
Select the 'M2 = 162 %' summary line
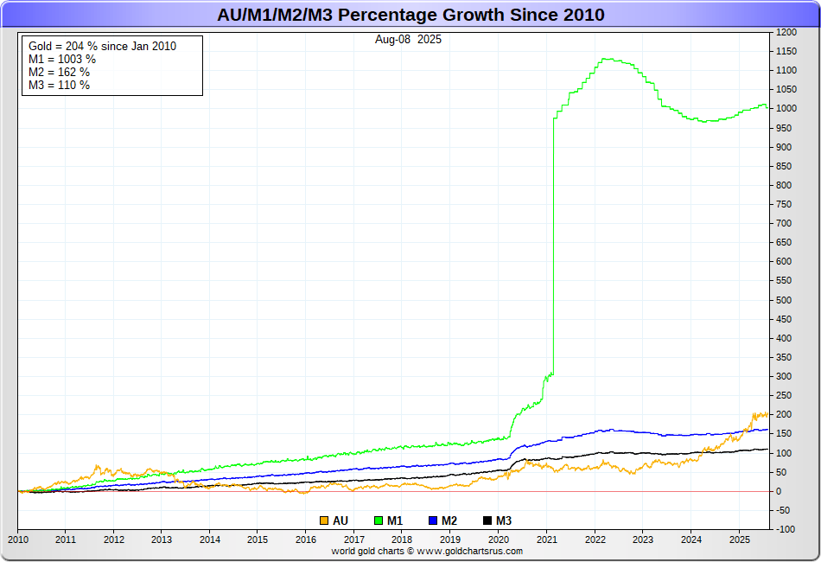[60, 73]
